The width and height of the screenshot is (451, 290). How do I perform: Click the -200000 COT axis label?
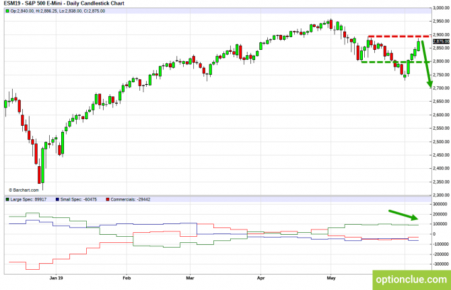point(441,254)
